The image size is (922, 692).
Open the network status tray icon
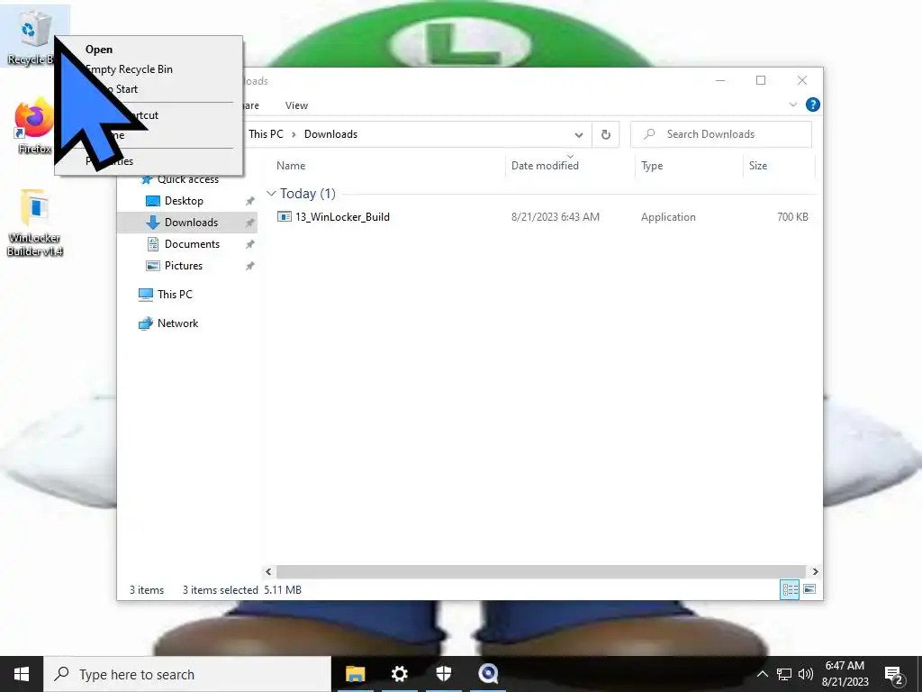click(784, 674)
